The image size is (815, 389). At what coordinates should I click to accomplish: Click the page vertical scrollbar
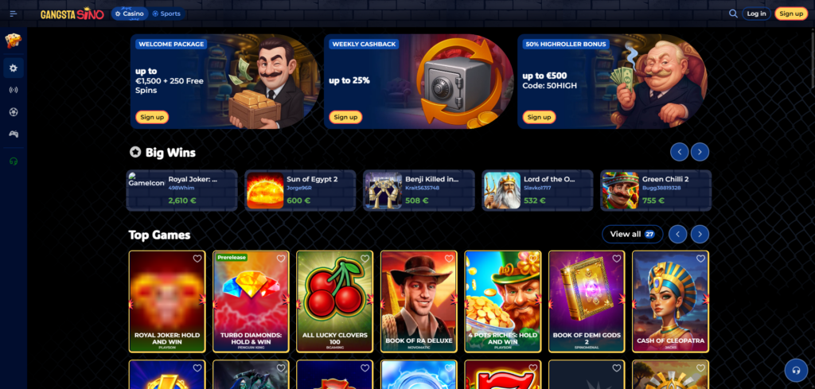813,57
